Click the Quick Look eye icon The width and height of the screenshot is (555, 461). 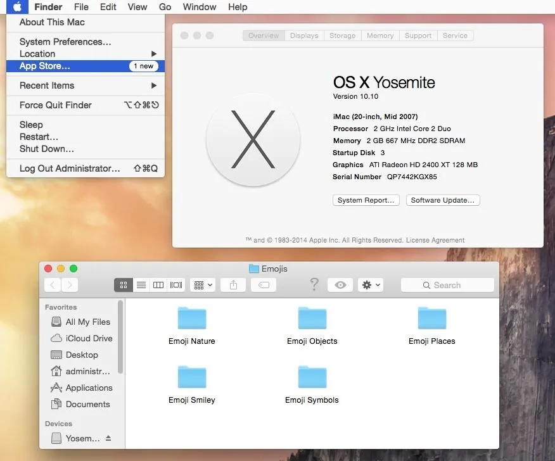(340, 285)
